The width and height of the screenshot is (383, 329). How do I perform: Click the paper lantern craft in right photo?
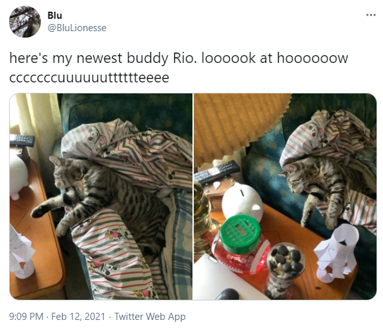pos(337,253)
